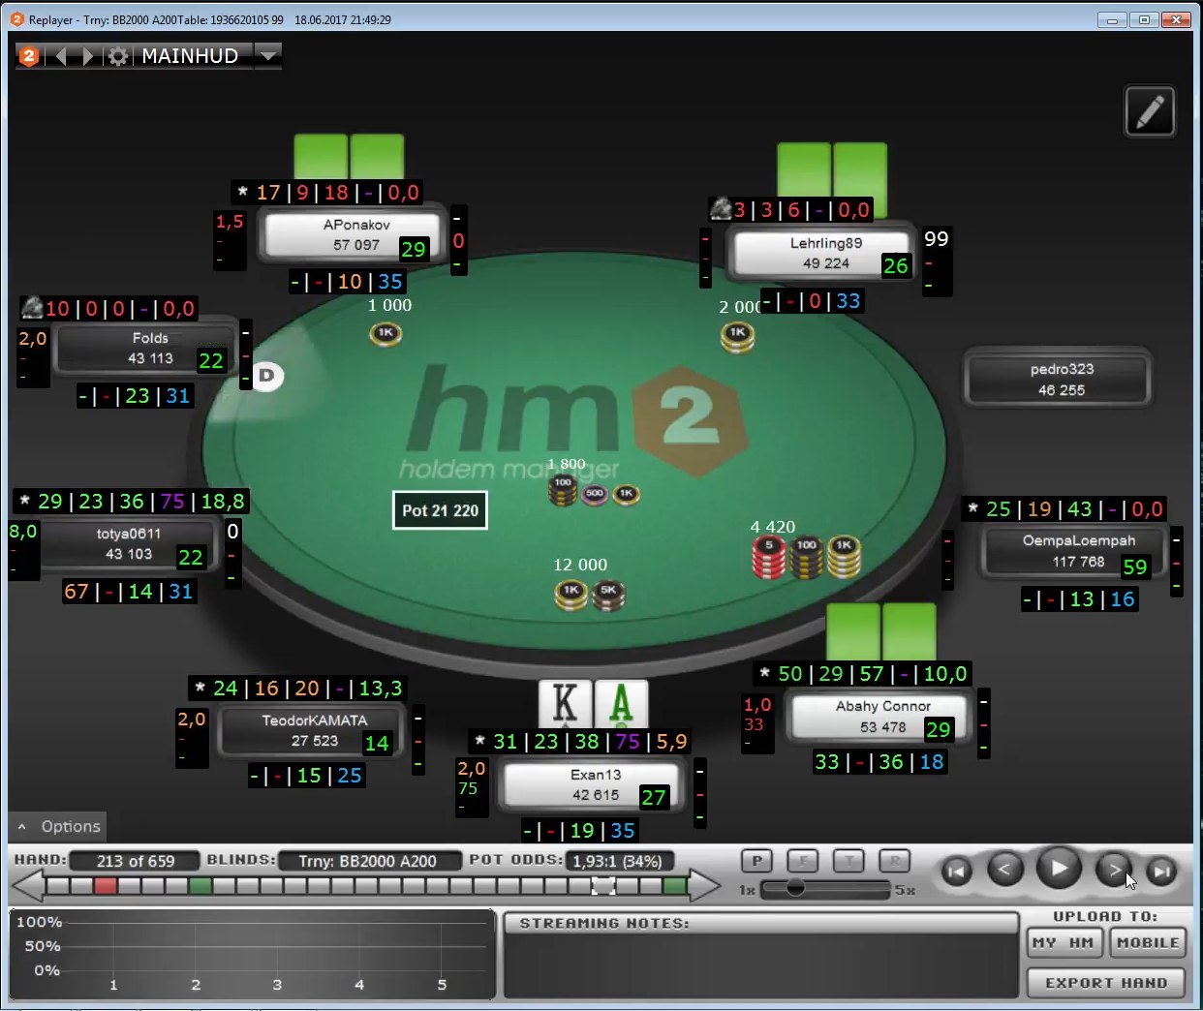Click Lehrling89's note icon in HUD
Image resolution: width=1203 pixels, height=1011 pixels.
720,208
